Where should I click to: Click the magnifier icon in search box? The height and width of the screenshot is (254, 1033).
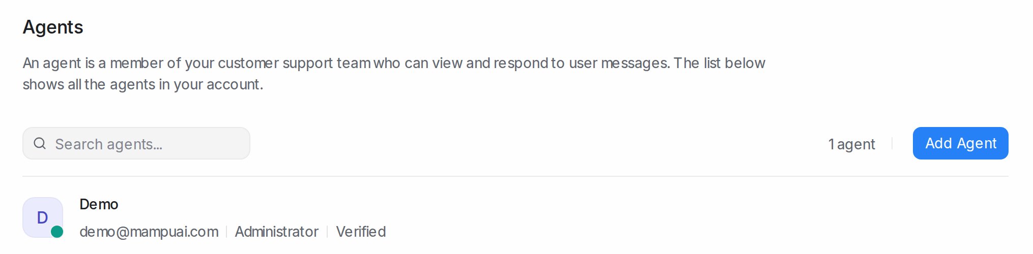tap(40, 143)
